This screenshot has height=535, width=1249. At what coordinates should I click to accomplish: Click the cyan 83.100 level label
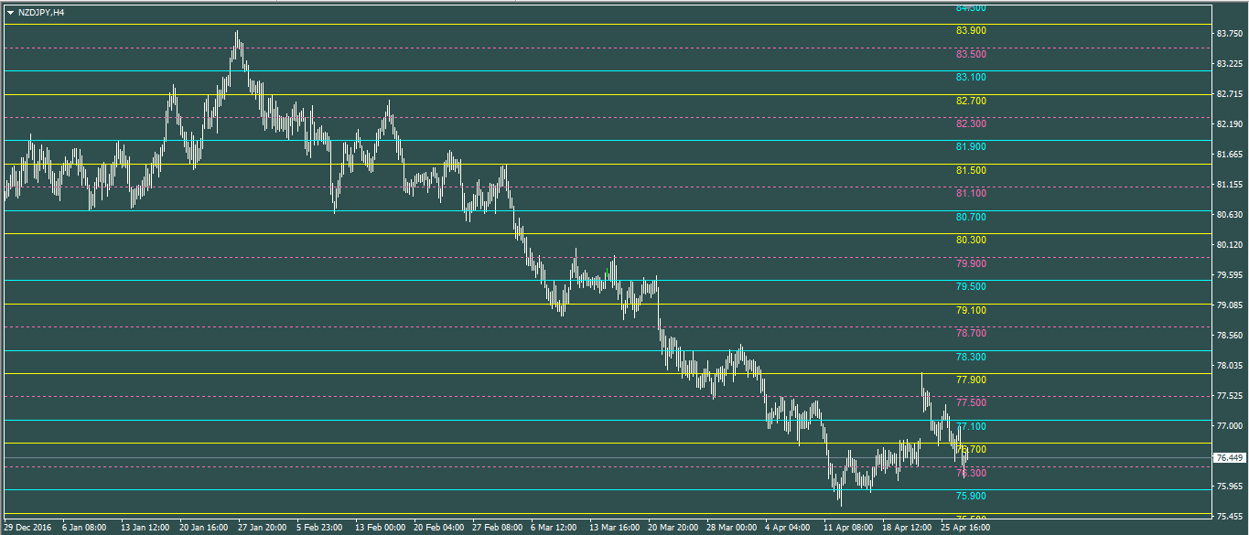tap(971, 78)
